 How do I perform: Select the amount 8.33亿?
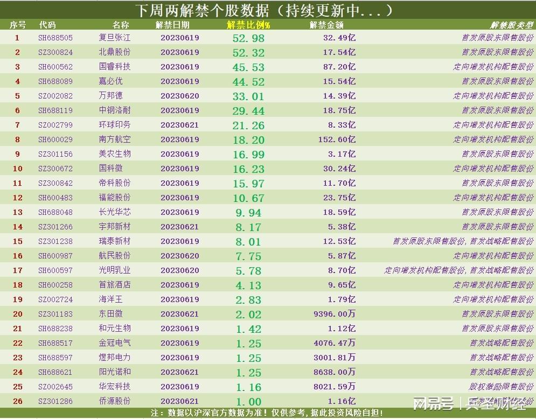pyautogui.click(x=342, y=125)
